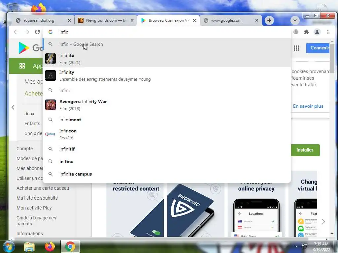Select the Infinite Film (2021) suggestion

pyautogui.click(x=167, y=59)
